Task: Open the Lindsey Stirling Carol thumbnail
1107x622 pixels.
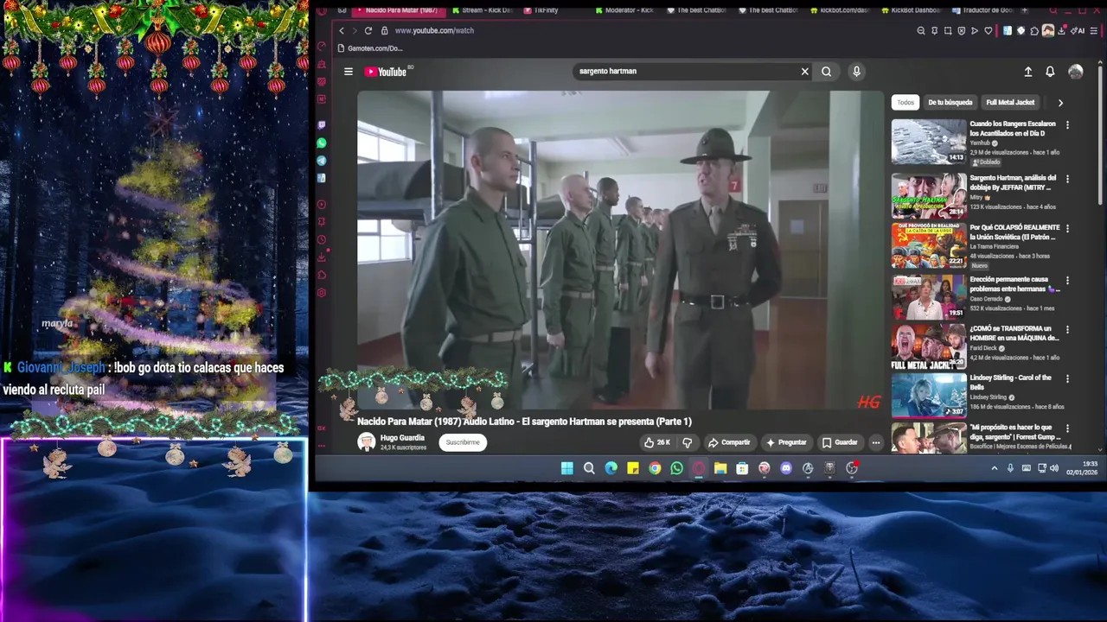Action: click(x=929, y=395)
